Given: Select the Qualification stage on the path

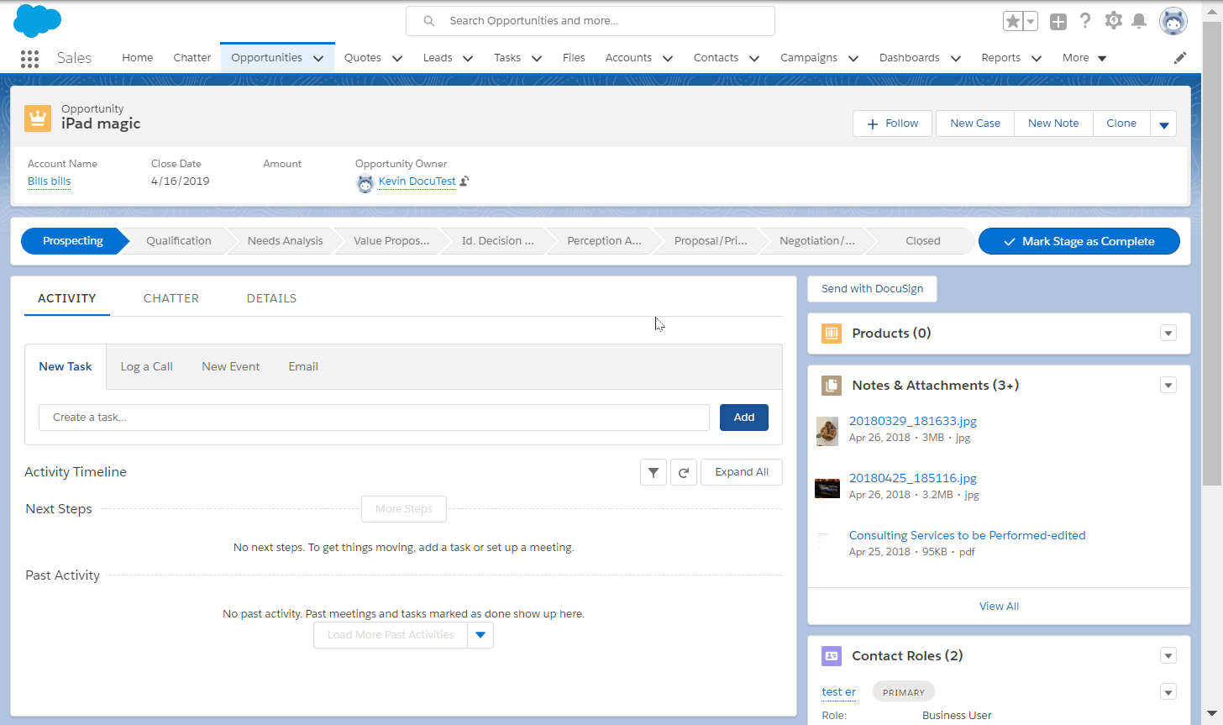Looking at the screenshot, I should point(178,241).
